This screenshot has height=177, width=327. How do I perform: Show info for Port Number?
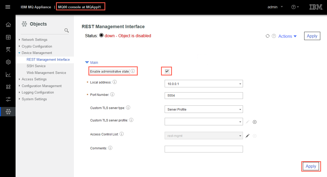click(112, 94)
